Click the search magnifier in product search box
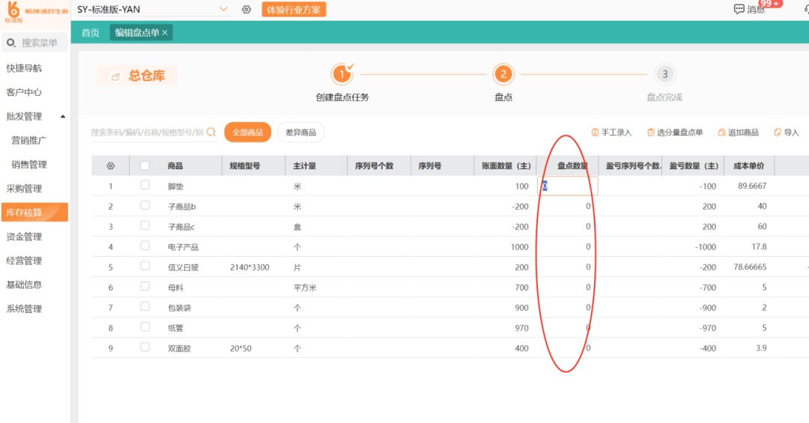Screen dimensions: 809x423 (211, 132)
